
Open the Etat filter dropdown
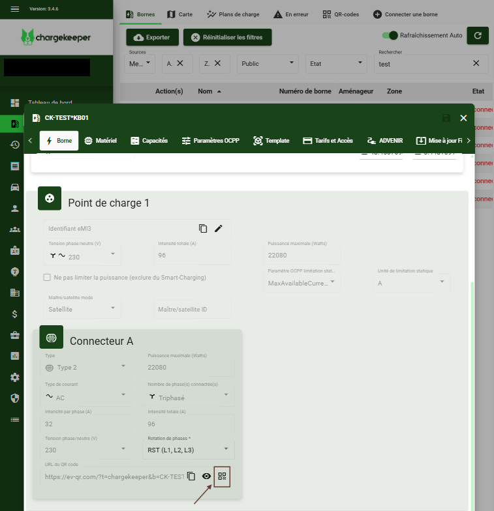(x=336, y=64)
